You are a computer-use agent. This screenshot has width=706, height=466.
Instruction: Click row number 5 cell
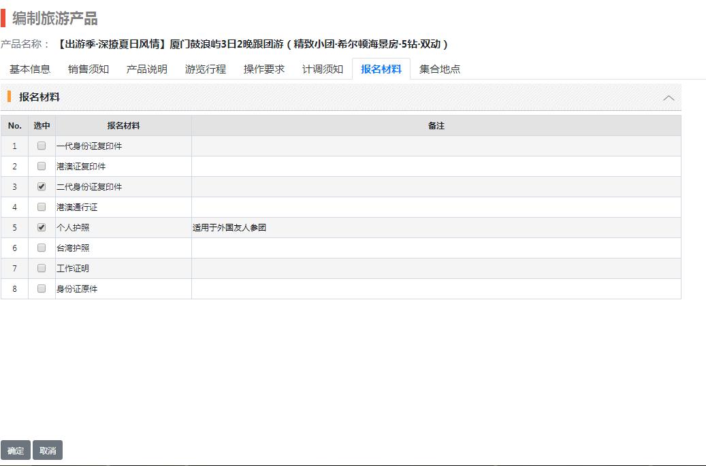(x=15, y=228)
